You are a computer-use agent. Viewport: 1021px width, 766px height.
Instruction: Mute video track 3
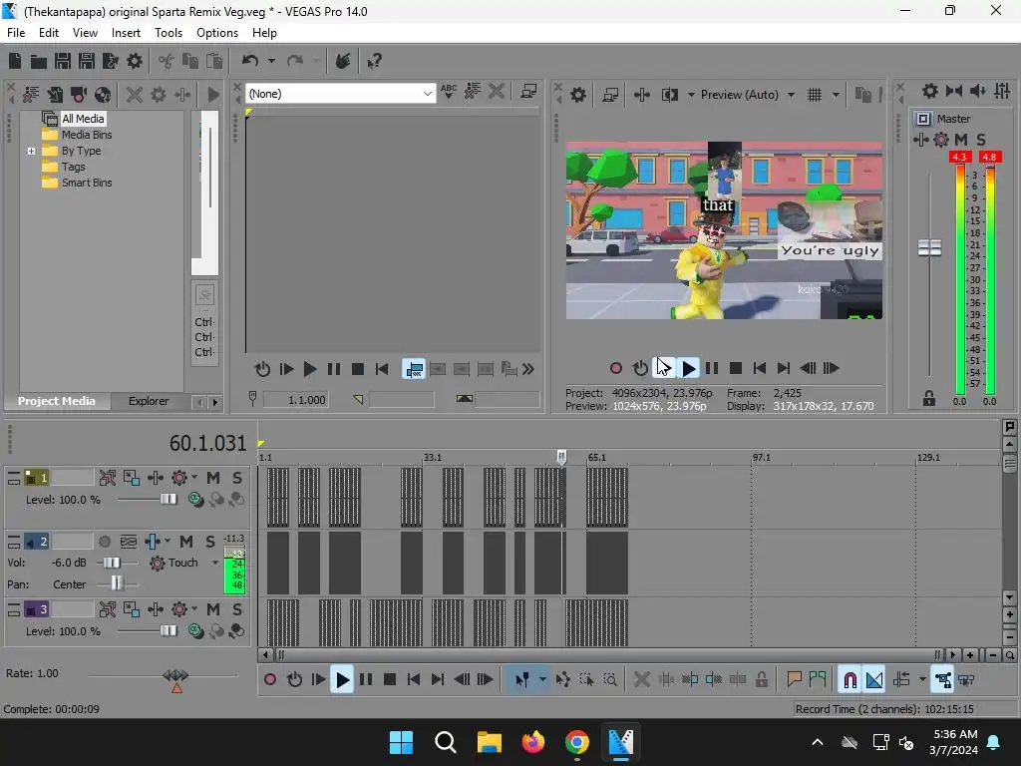[x=213, y=609]
